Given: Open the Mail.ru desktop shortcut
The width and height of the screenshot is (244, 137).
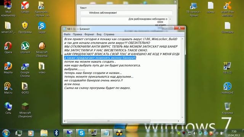Looking at the screenshot, I should pyautogui.click(x=8, y=88).
